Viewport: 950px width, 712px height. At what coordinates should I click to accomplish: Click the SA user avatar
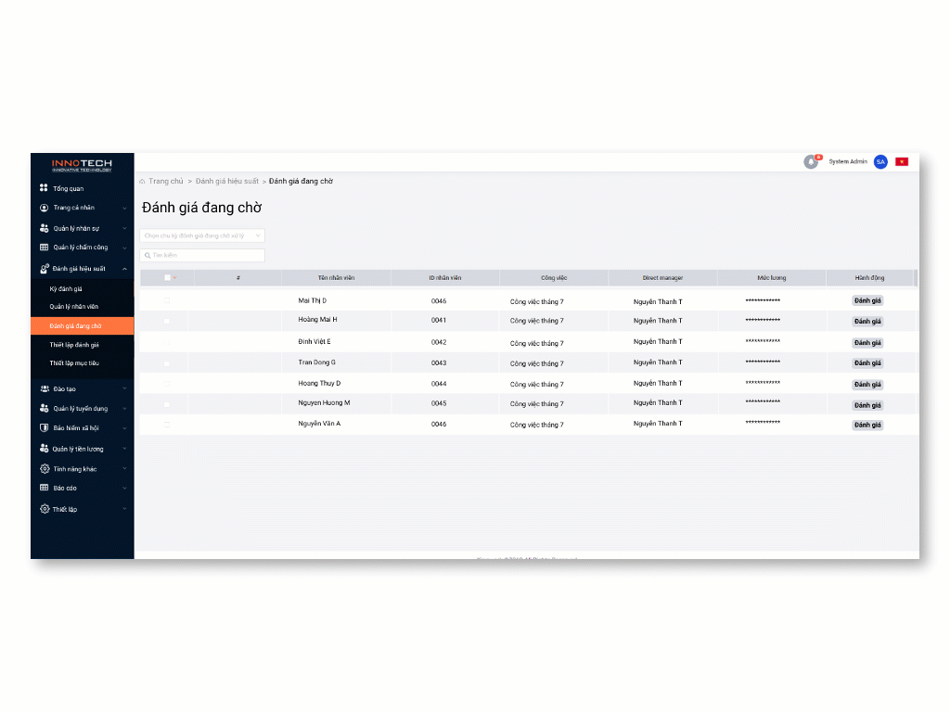point(880,162)
